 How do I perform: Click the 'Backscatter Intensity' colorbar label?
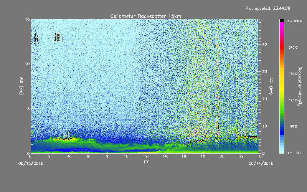300,86
